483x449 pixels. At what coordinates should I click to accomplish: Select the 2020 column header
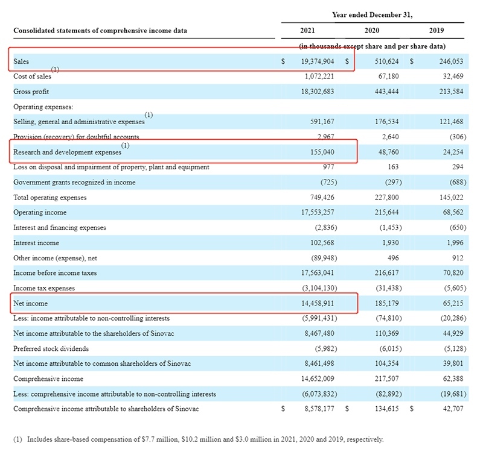pos(372,30)
